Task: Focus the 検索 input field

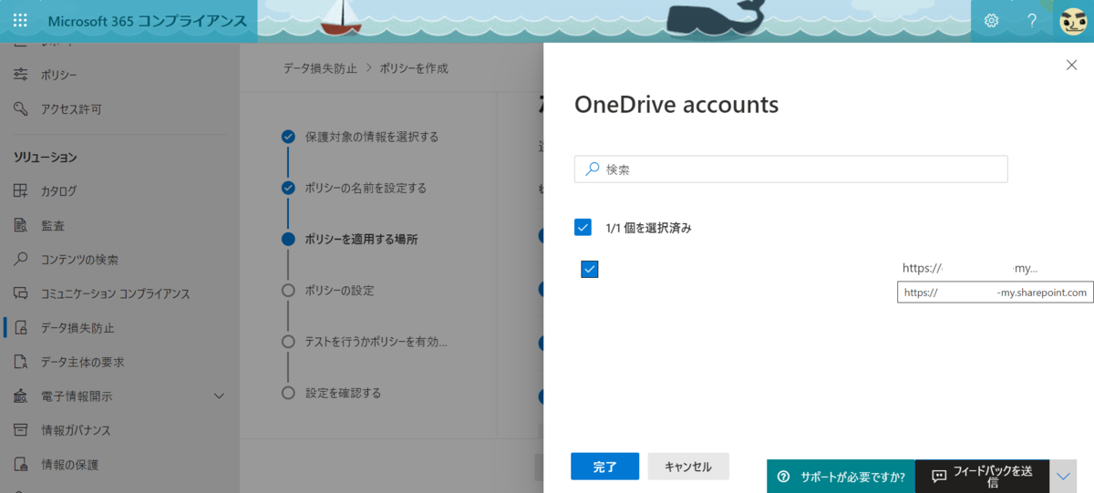Action: click(790, 169)
